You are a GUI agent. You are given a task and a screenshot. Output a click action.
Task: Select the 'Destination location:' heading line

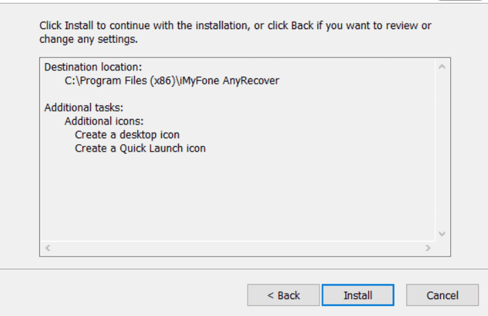[93, 67]
